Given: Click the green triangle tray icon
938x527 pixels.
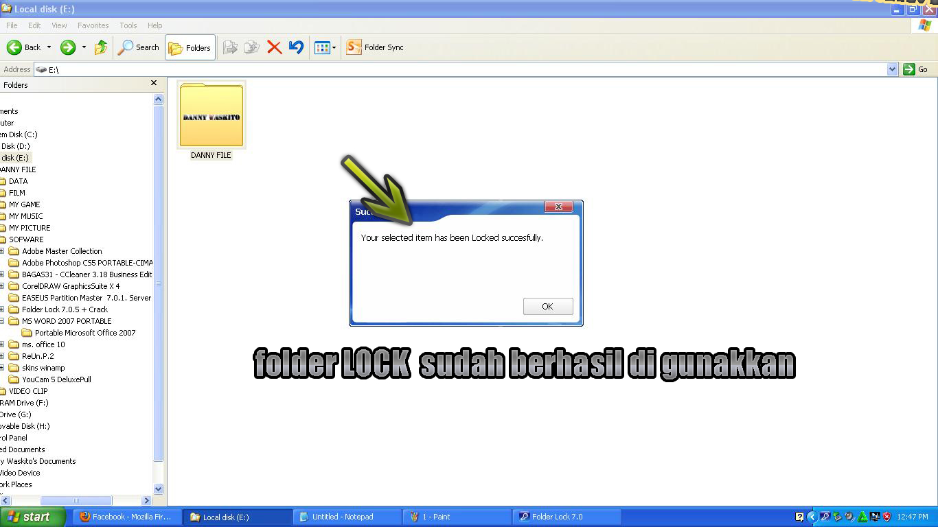Looking at the screenshot, I should [x=862, y=517].
